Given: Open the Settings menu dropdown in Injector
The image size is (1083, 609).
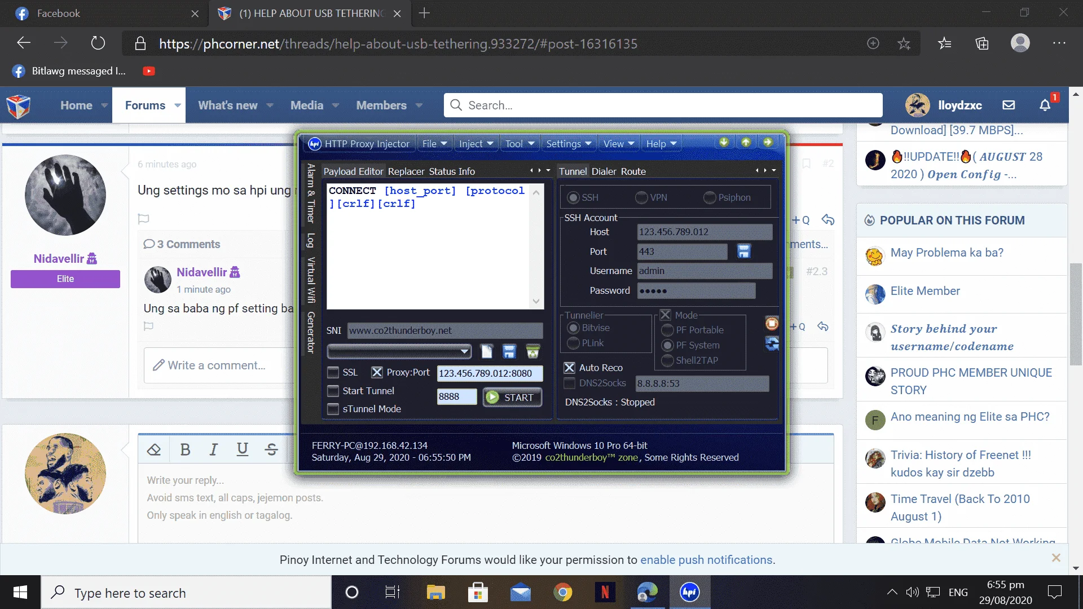Looking at the screenshot, I should (569, 144).
